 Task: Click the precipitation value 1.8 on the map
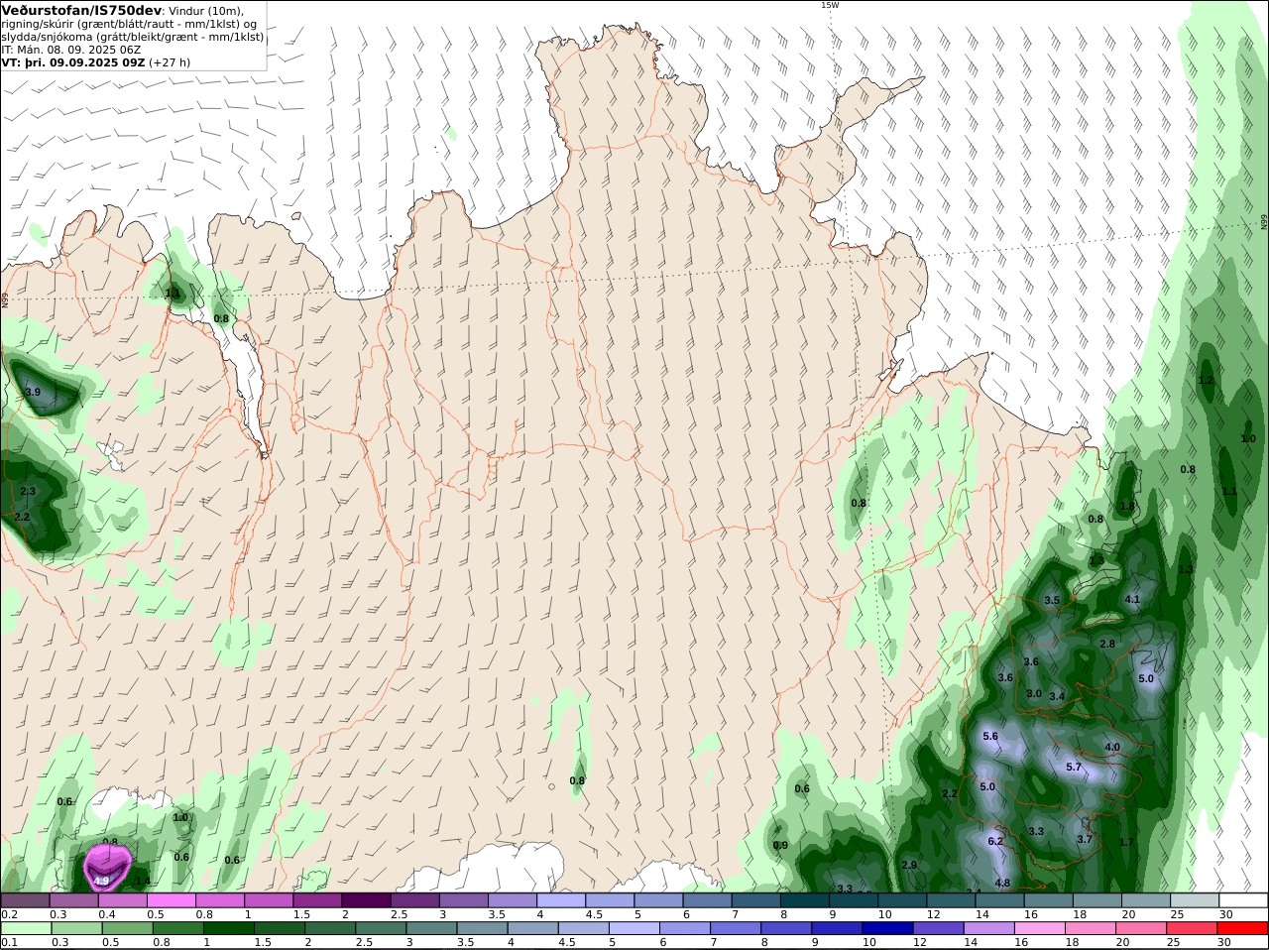click(1127, 507)
